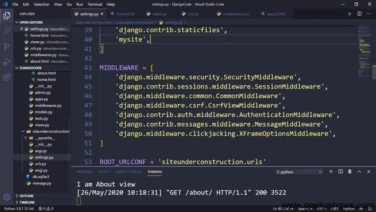The width and height of the screenshot is (376, 212).
Task: Close the terminal panel
Action: tap(369, 171)
